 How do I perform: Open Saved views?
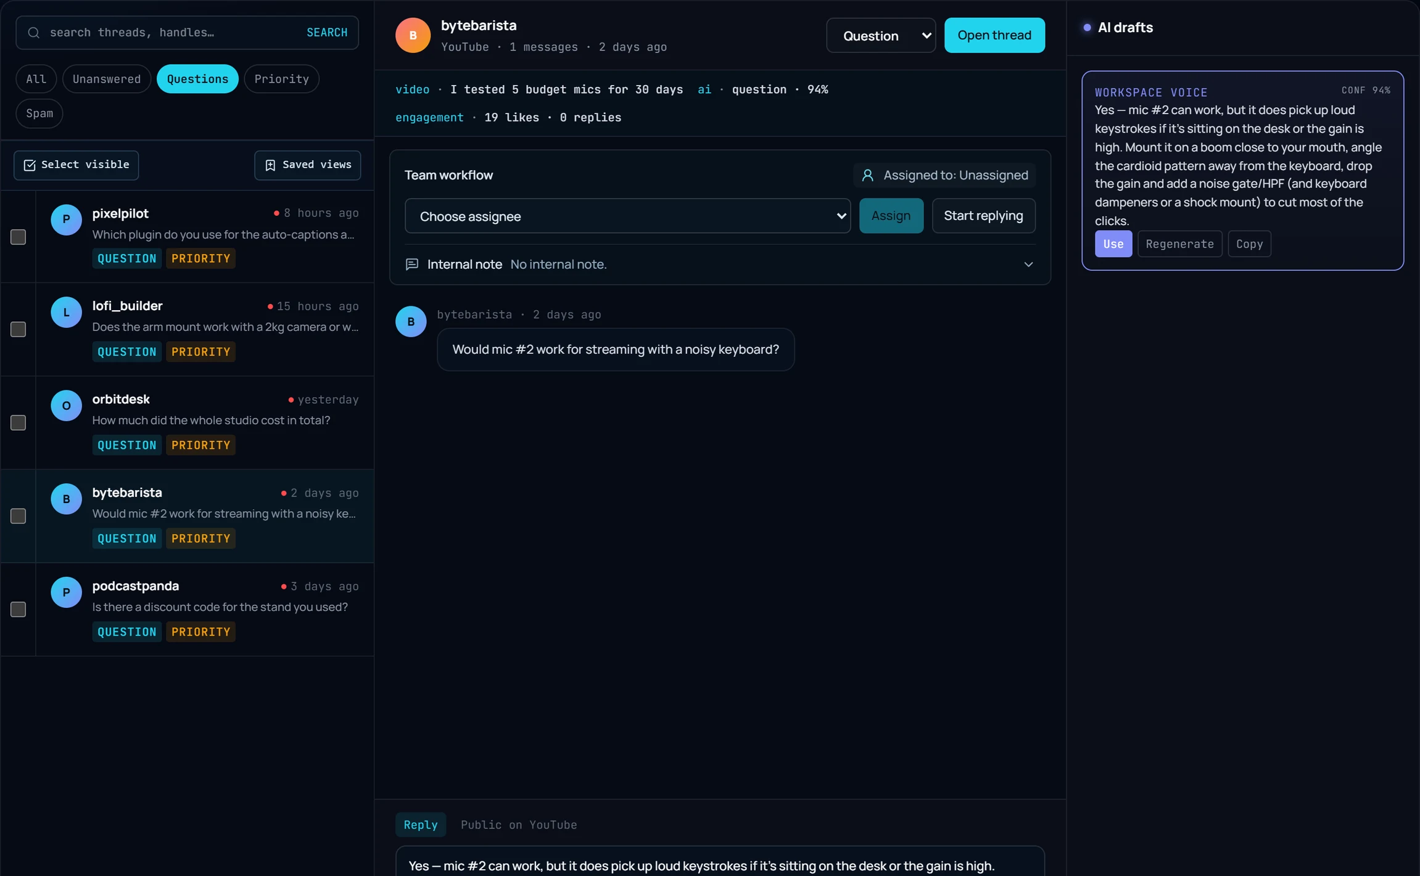(x=308, y=165)
